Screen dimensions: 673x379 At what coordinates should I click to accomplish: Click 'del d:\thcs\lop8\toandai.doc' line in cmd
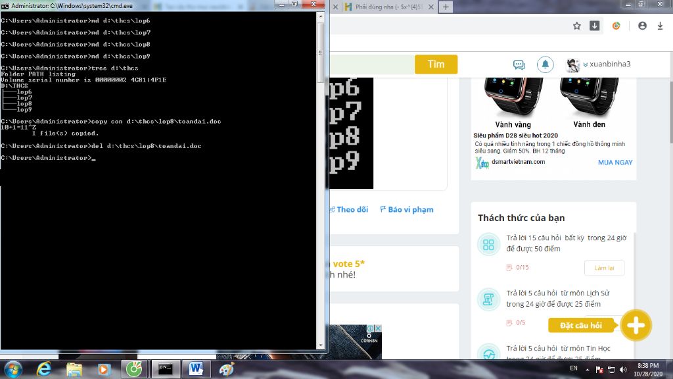pos(101,145)
